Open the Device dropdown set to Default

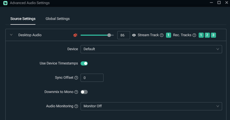pyautogui.click(x=151, y=49)
